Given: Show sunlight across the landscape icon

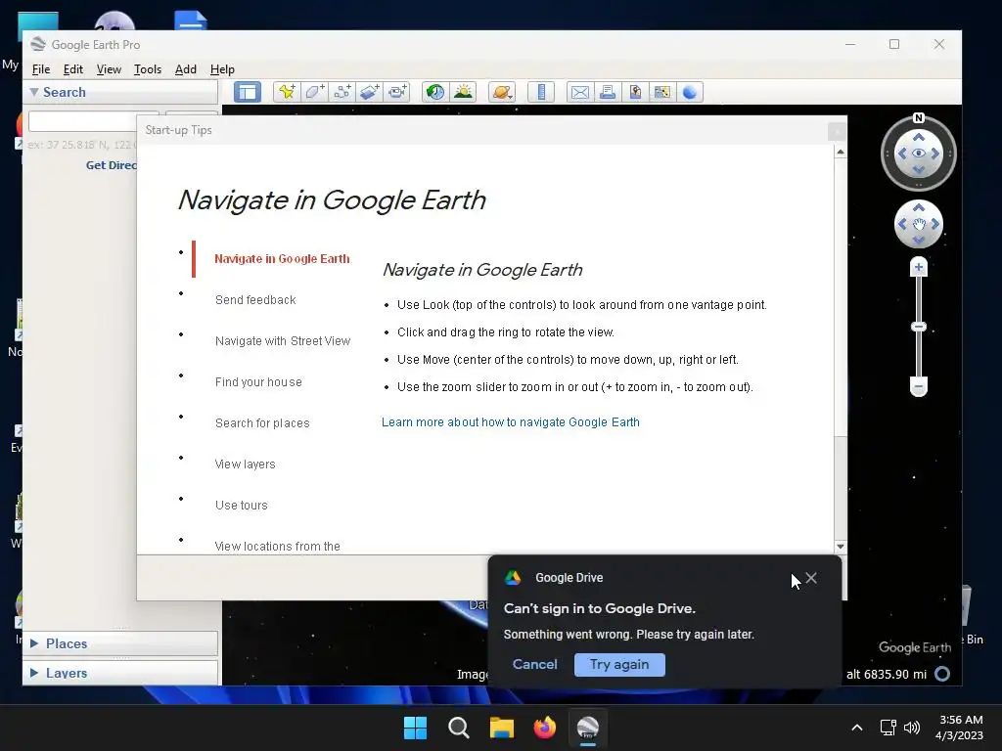Looking at the screenshot, I should point(463,92).
